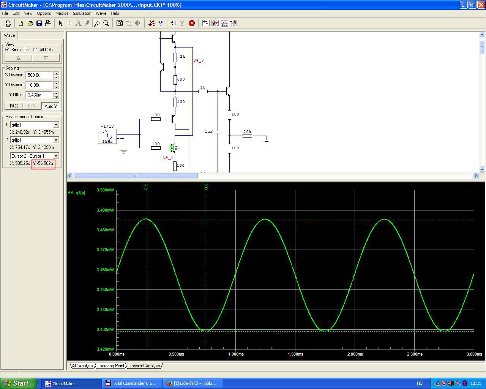Image resolution: width=486 pixels, height=389 pixels.
Task: Click the Print icon in toolbar
Action: pos(48,23)
